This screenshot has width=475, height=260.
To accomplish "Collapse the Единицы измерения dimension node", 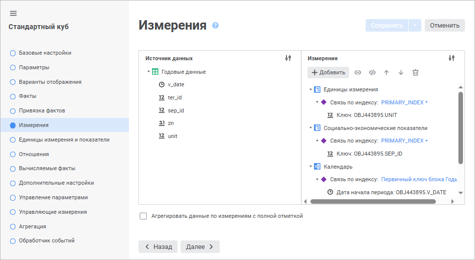I will 311,89.
